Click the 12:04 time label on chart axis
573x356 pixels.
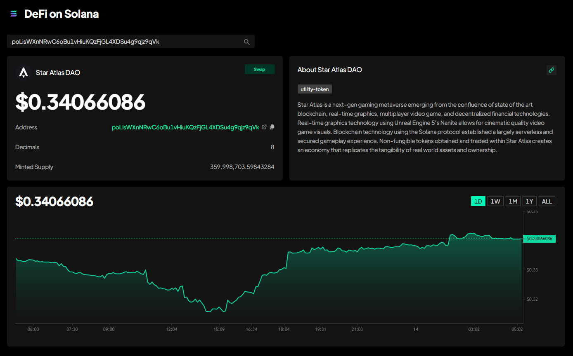click(x=172, y=329)
